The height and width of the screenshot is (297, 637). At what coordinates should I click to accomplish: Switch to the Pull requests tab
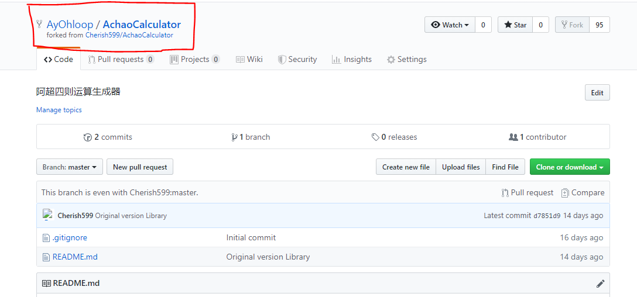click(x=121, y=59)
